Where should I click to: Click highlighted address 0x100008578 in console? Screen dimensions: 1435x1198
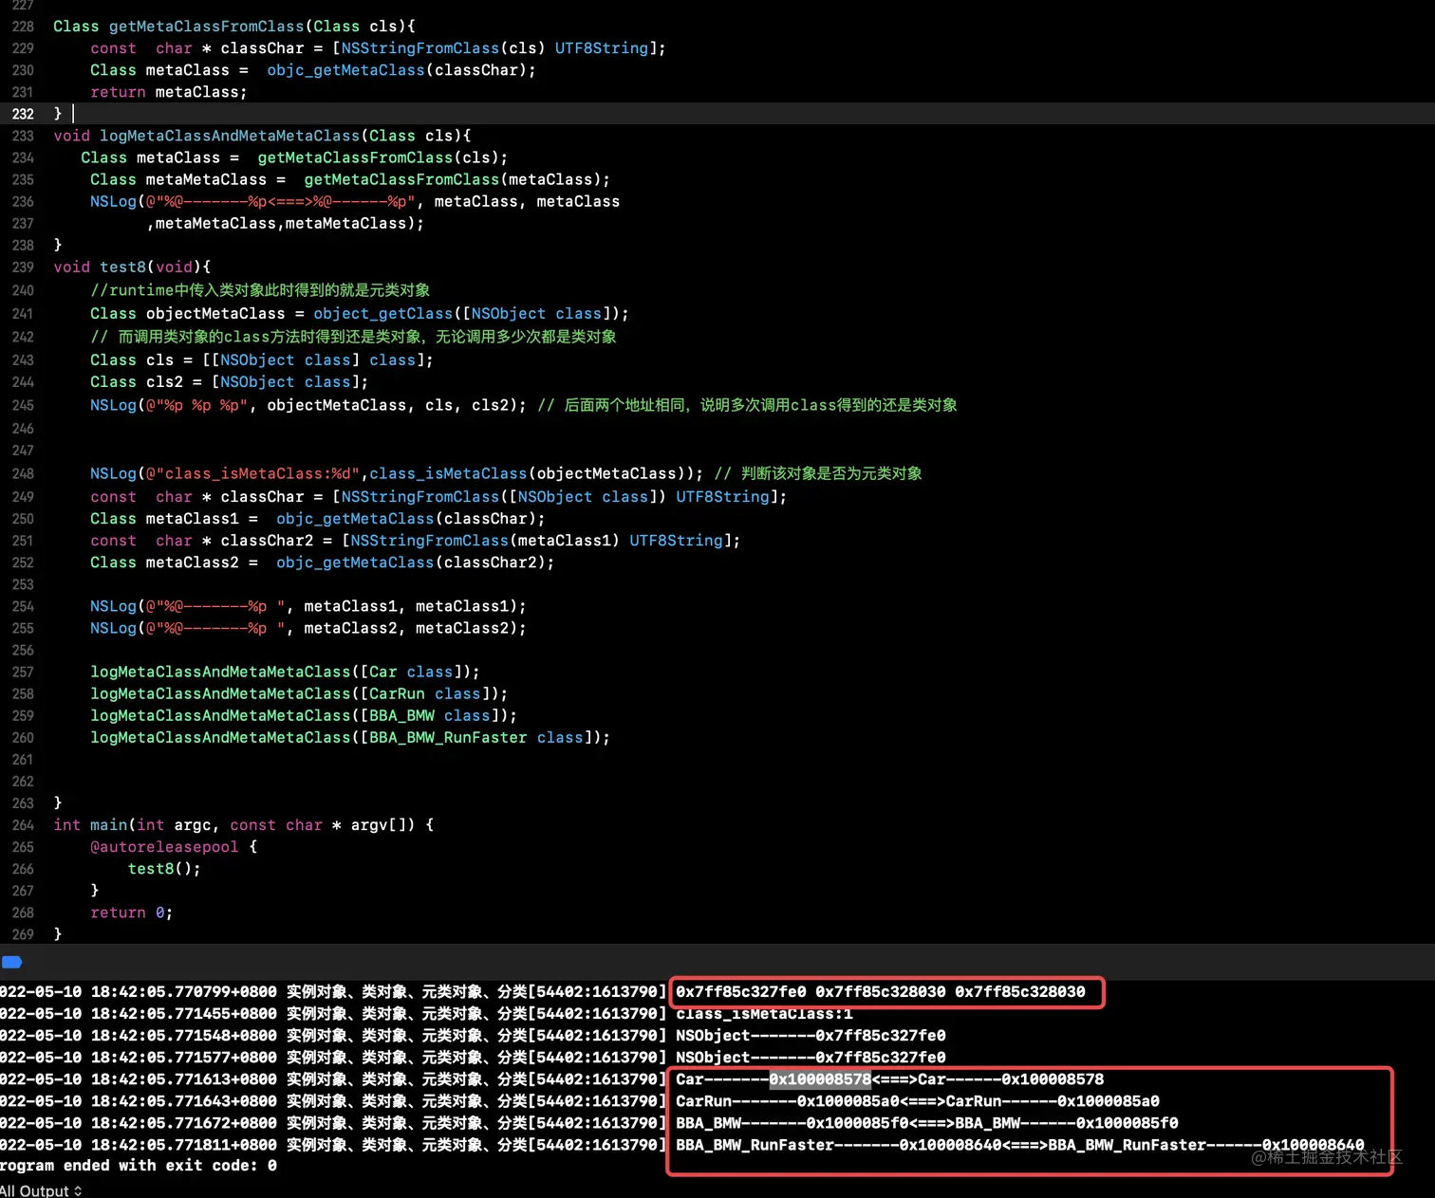820,1079
